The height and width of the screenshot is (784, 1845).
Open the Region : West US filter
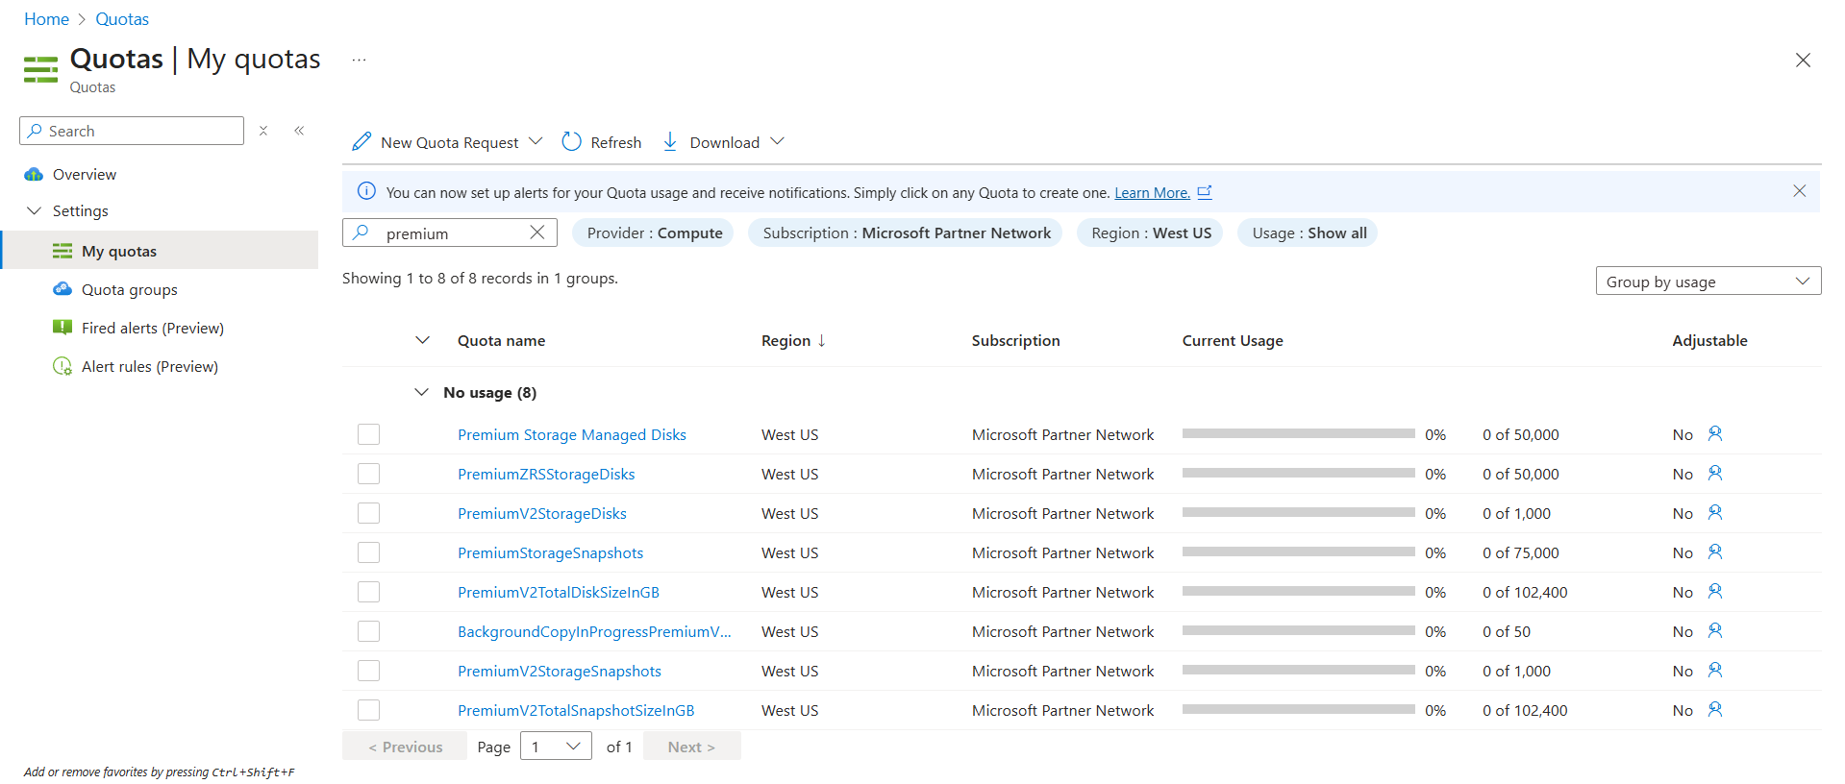(1150, 233)
